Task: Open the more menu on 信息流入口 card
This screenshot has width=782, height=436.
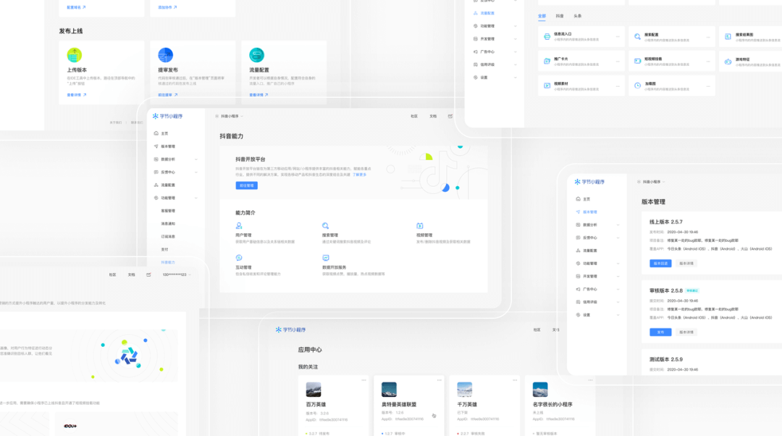Action: point(618,36)
